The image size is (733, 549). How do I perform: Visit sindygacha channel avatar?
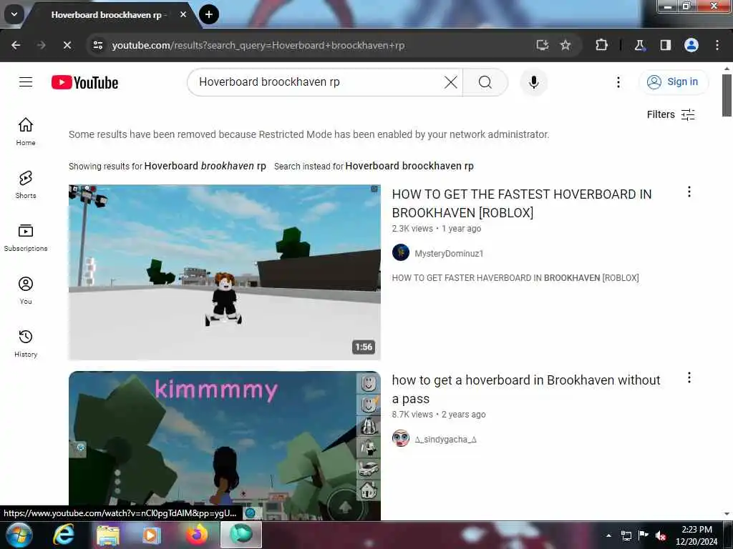coord(401,438)
